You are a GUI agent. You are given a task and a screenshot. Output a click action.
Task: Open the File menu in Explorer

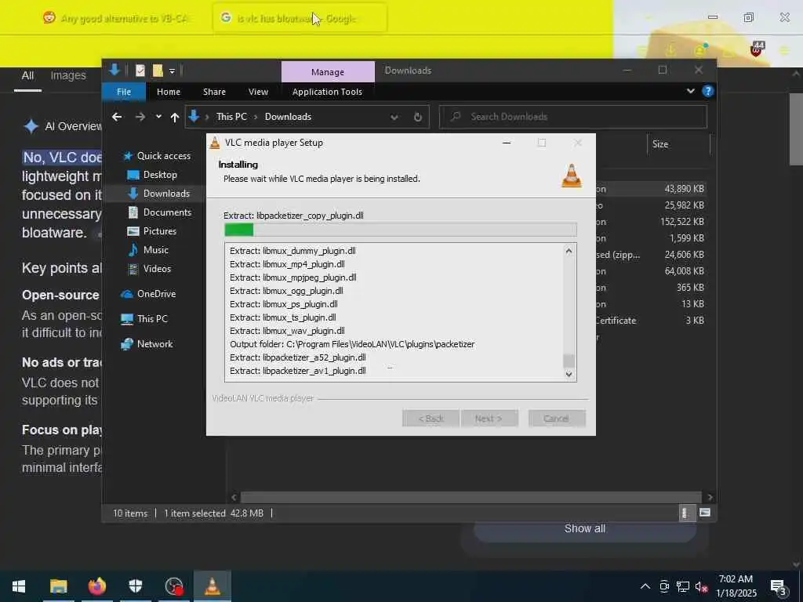pyautogui.click(x=124, y=92)
